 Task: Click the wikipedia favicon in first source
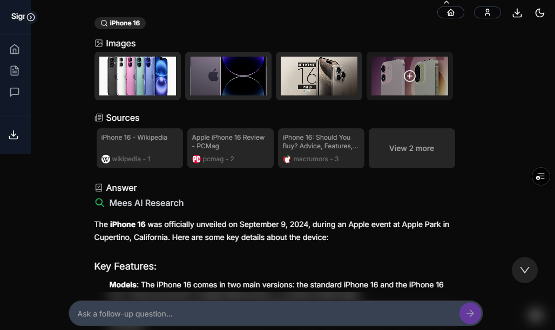pyautogui.click(x=105, y=159)
